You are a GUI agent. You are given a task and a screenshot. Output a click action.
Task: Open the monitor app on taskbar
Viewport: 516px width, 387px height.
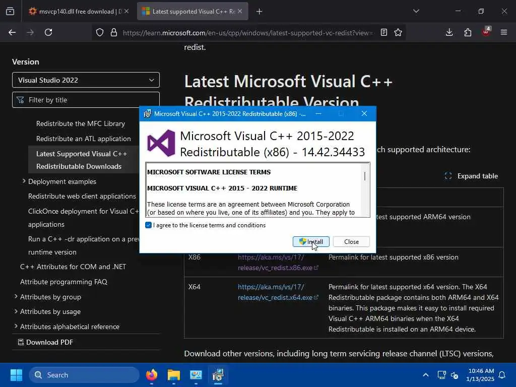pyautogui.click(x=196, y=375)
